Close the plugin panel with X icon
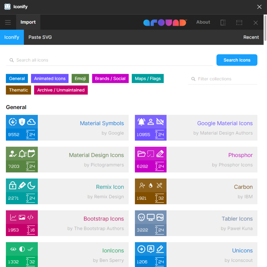267x267 pixels. coord(255,23)
